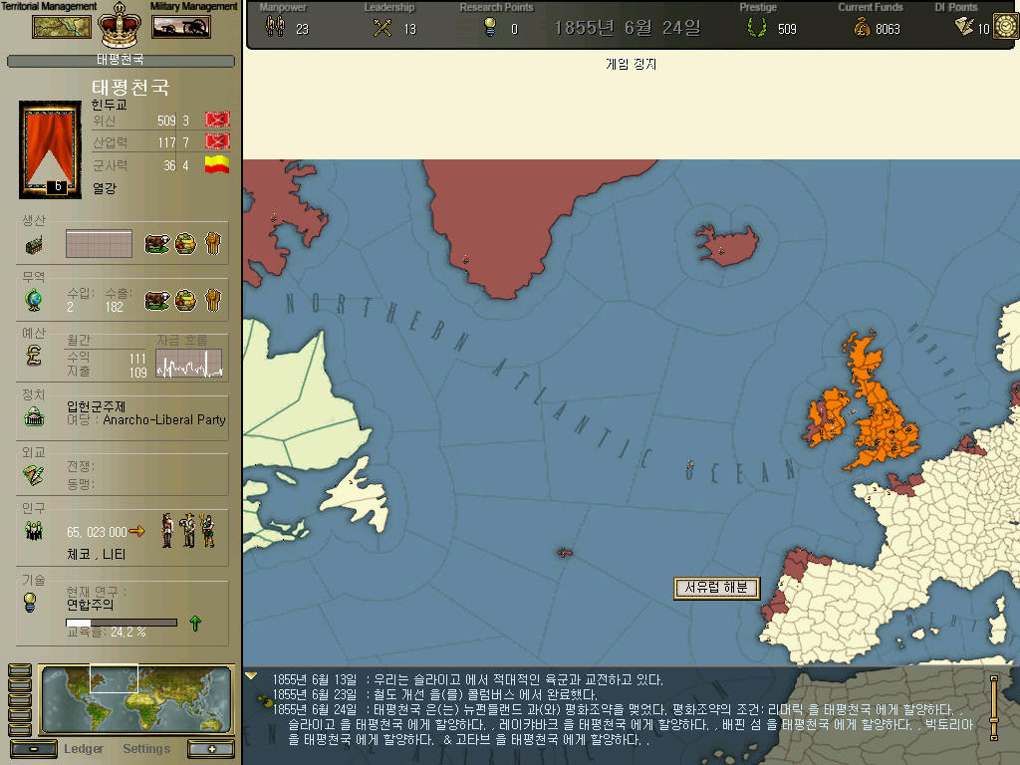Click the orange population growth arrow
The image size is (1020, 765).
pyautogui.click(x=136, y=532)
